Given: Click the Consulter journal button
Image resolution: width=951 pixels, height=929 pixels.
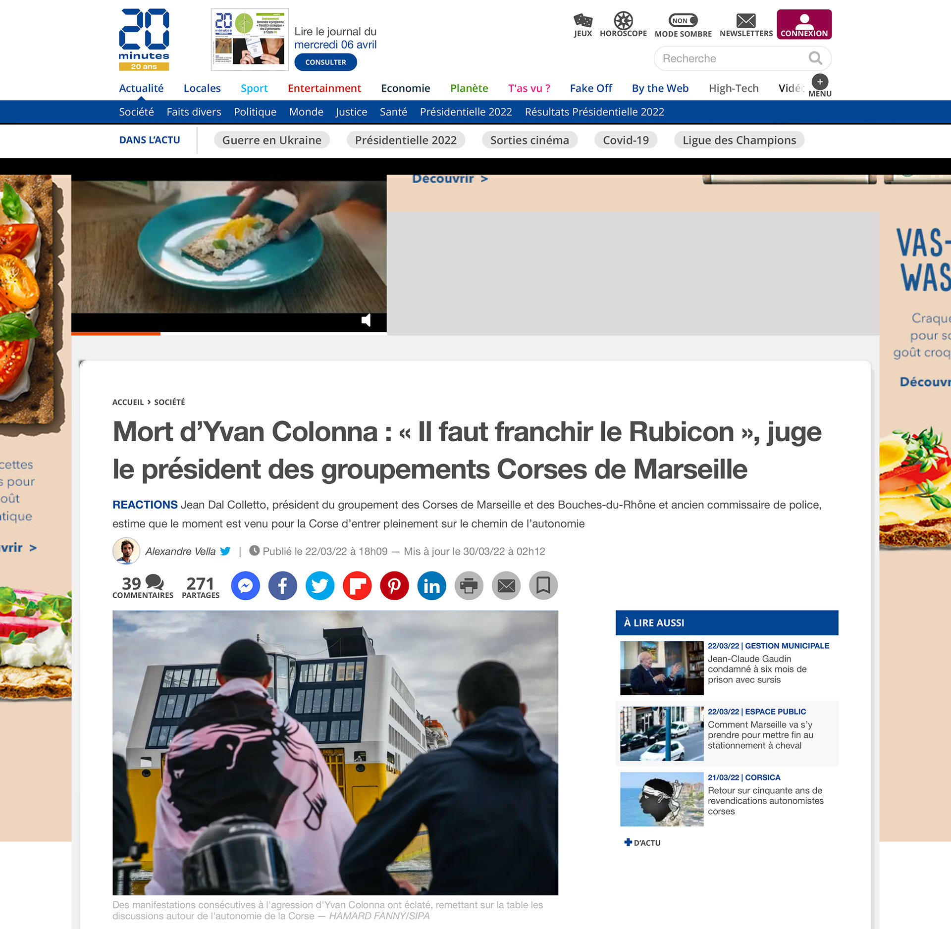Looking at the screenshot, I should pyautogui.click(x=325, y=62).
